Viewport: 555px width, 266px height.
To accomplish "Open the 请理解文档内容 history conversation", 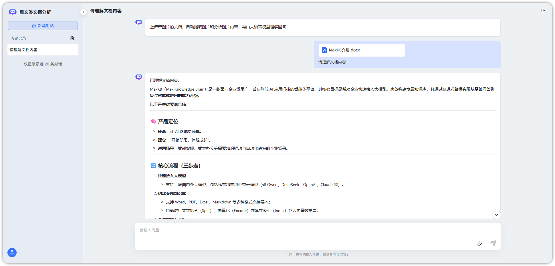I will (x=43, y=50).
